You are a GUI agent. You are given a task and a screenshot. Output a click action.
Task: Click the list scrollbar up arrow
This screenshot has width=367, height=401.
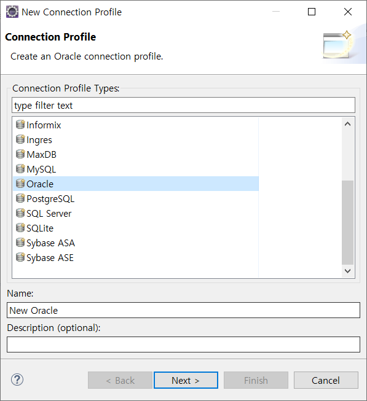pyautogui.click(x=347, y=124)
